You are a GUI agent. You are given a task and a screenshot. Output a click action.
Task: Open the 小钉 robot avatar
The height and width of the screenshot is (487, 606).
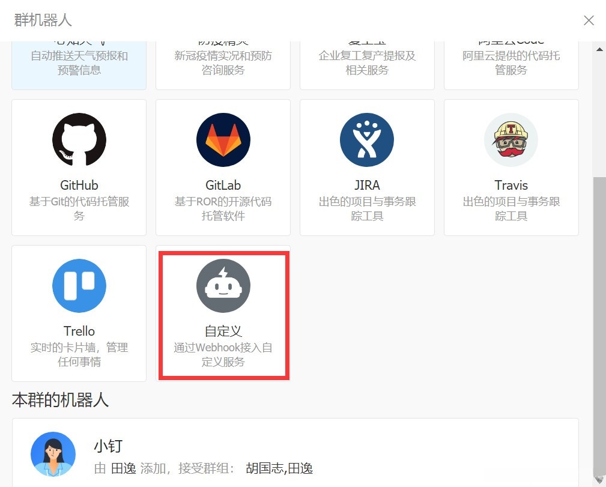point(53,455)
